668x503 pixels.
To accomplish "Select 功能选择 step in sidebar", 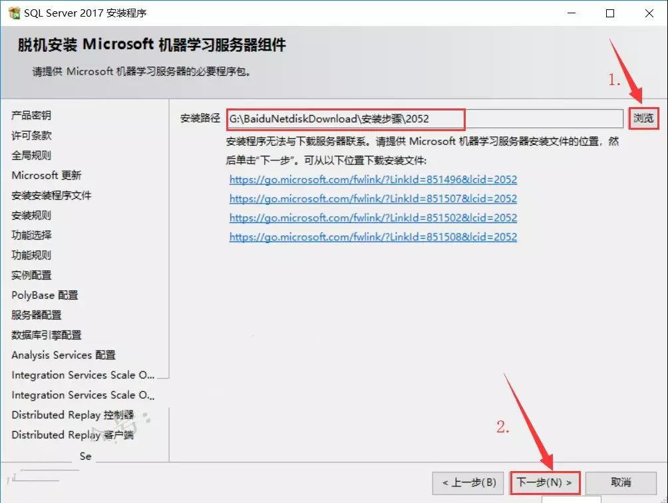I will click(x=31, y=235).
